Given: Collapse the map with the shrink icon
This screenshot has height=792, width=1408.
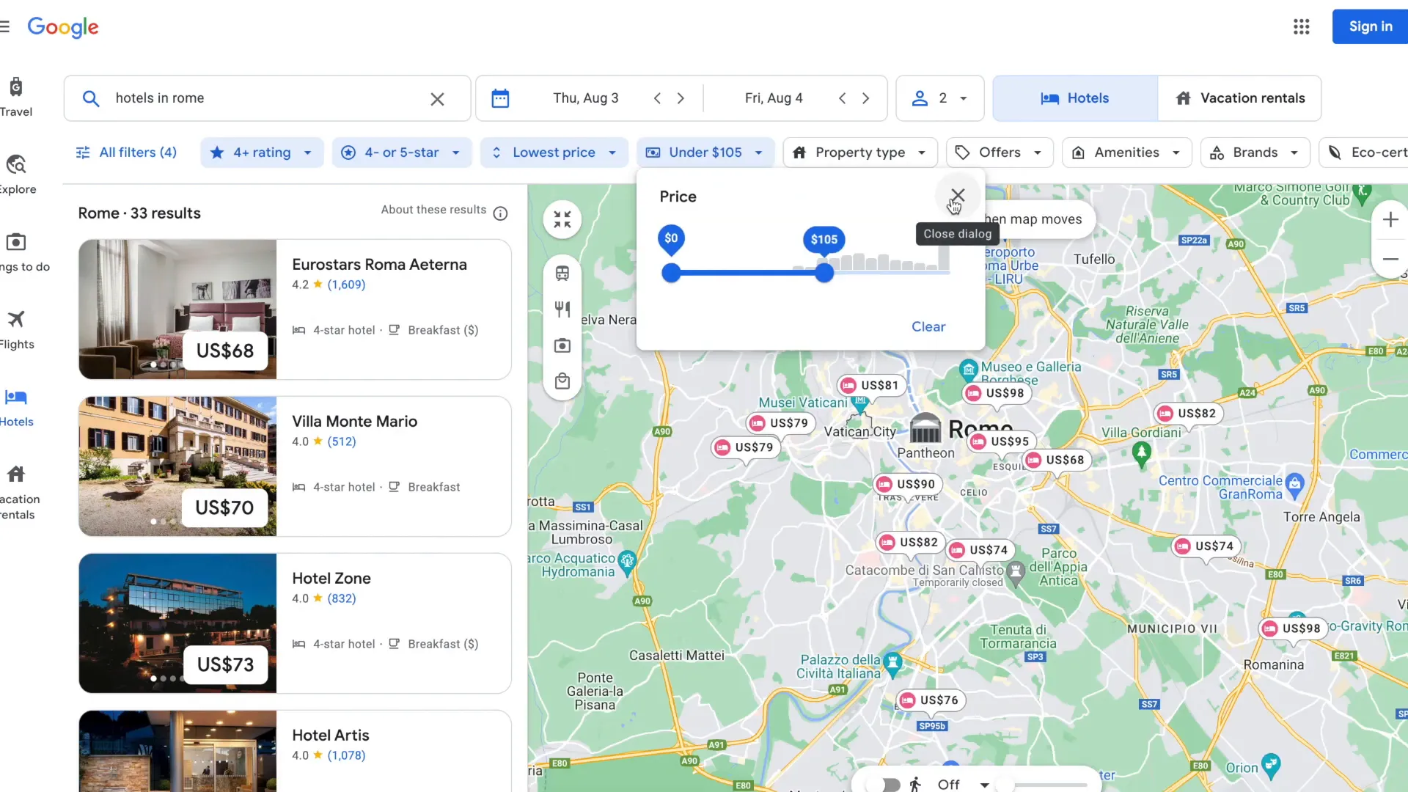Looking at the screenshot, I should [x=562, y=219].
